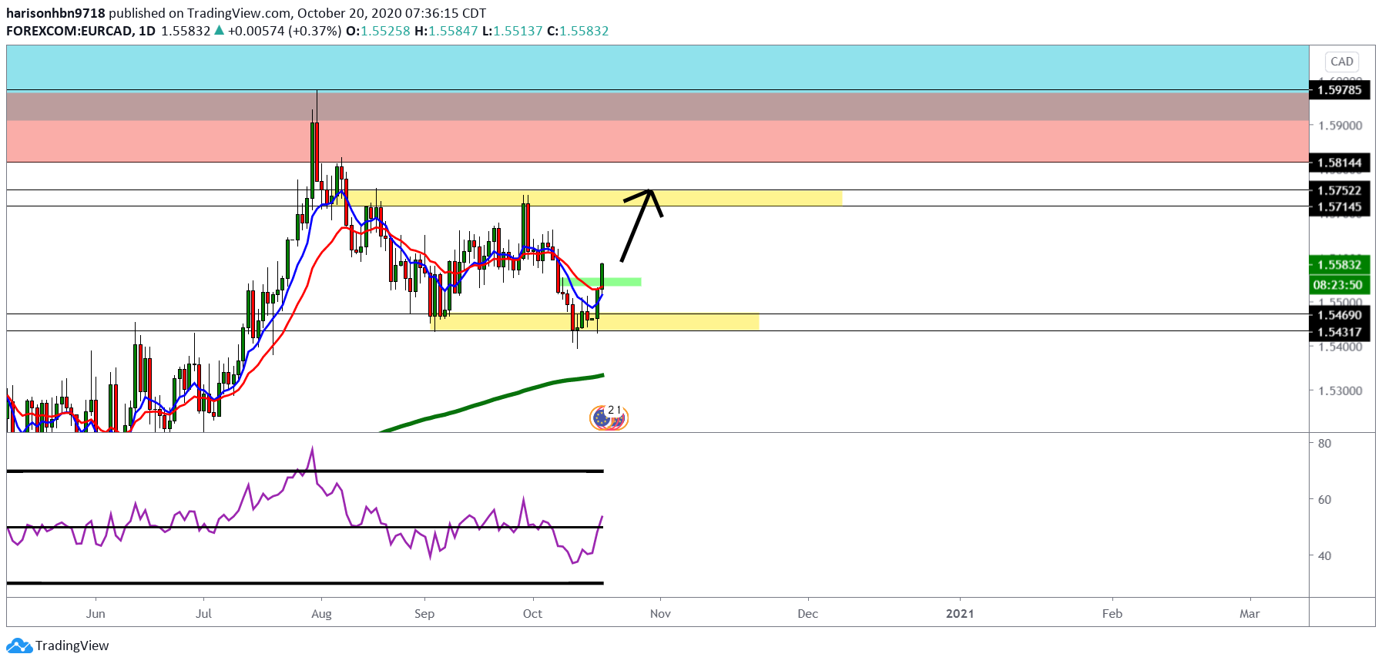Click the Oct label on time axis
Image resolution: width=1382 pixels, height=664 pixels.
click(532, 614)
